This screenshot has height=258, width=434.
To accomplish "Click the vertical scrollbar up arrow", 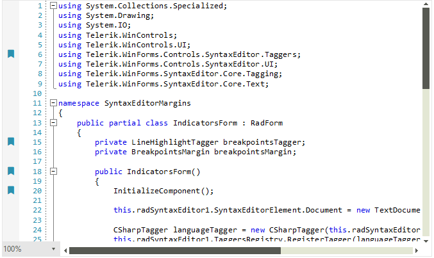I will pyautogui.click(x=426, y=4).
